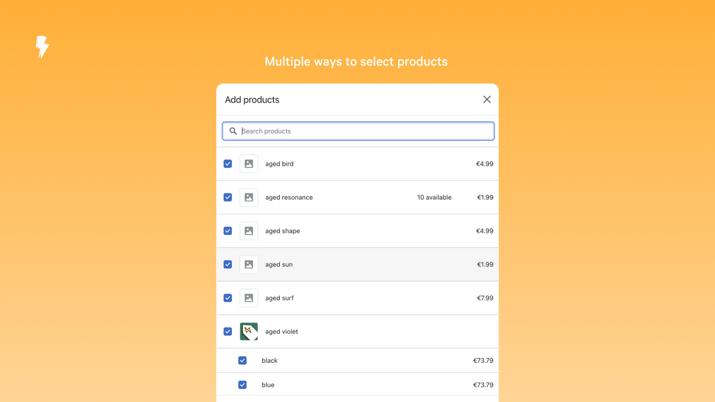The image size is (715, 402).
Task: Deselect the aged violet product
Action: click(227, 331)
